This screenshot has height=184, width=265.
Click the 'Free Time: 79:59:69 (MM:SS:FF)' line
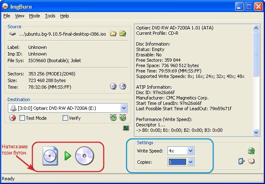point(169,71)
